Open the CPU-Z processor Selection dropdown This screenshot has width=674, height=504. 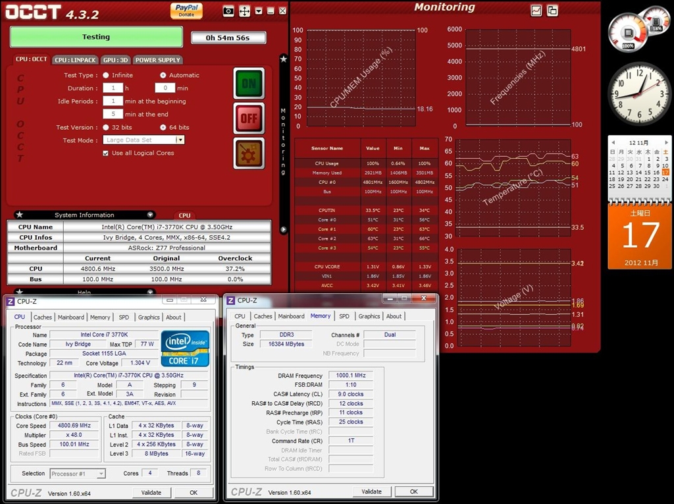pos(101,474)
